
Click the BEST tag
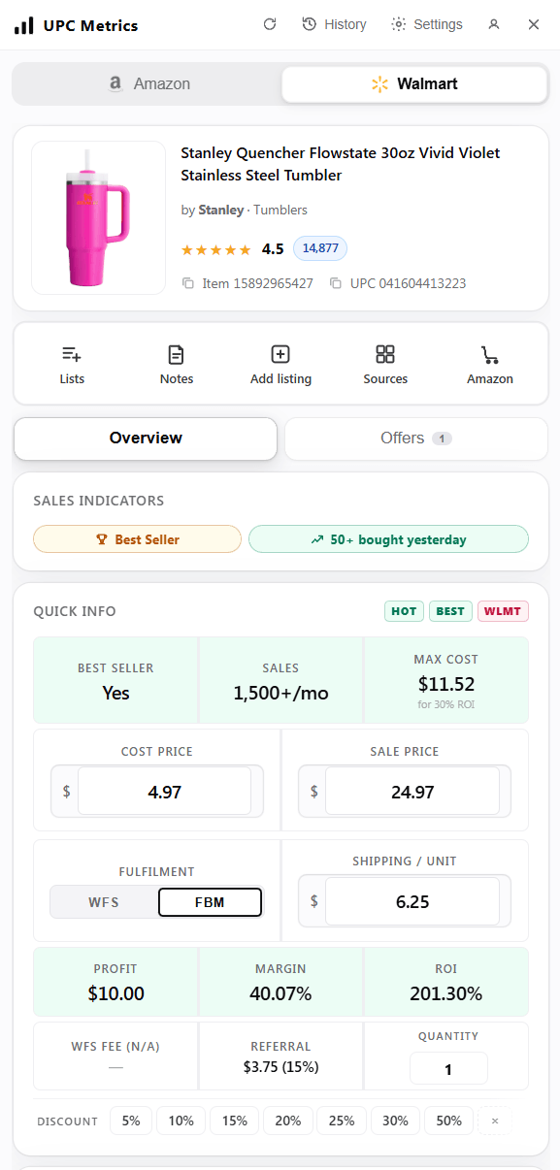[450, 611]
